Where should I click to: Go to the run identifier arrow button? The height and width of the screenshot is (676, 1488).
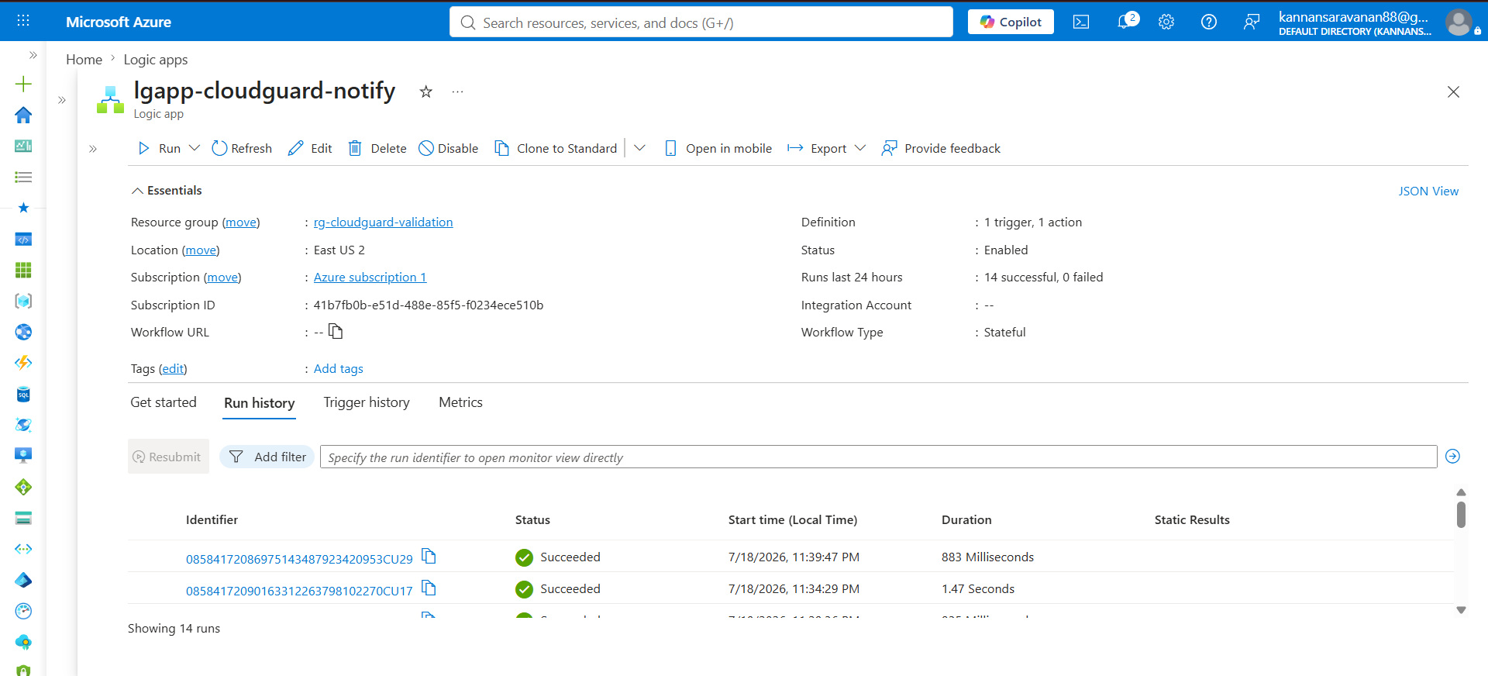[x=1453, y=457]
